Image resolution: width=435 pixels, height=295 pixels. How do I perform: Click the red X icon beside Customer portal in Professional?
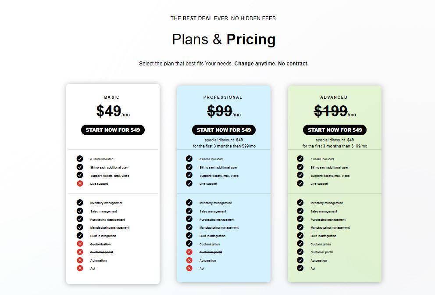tap(189, 252)
